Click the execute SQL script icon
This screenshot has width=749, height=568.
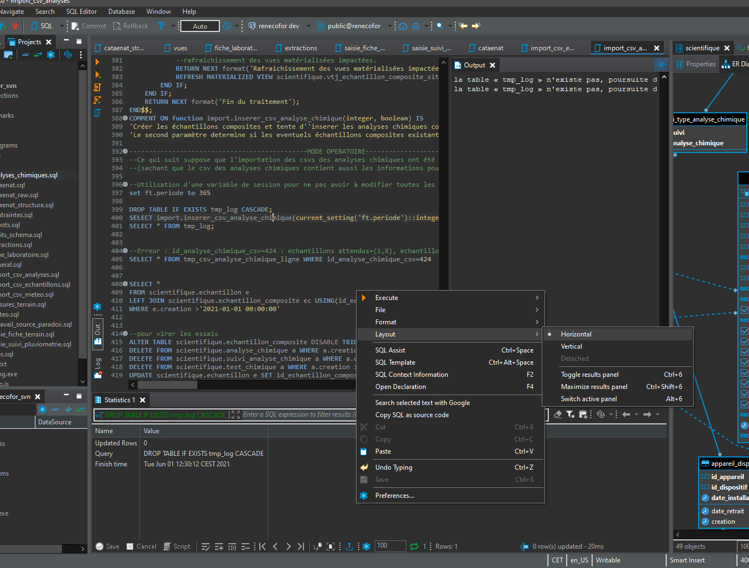pyautogui.click(x=97, y=87)
